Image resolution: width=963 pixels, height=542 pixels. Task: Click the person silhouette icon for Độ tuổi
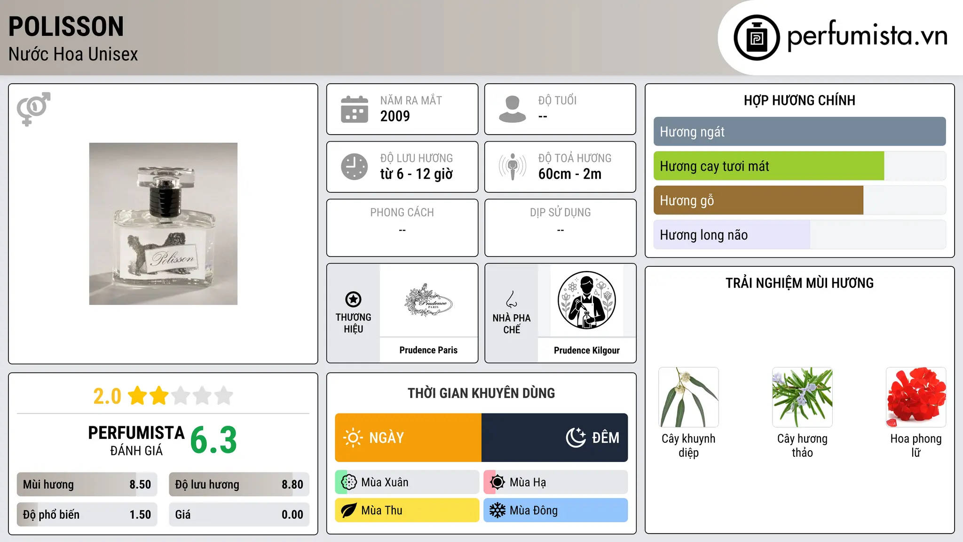click(x=513, y=109)
